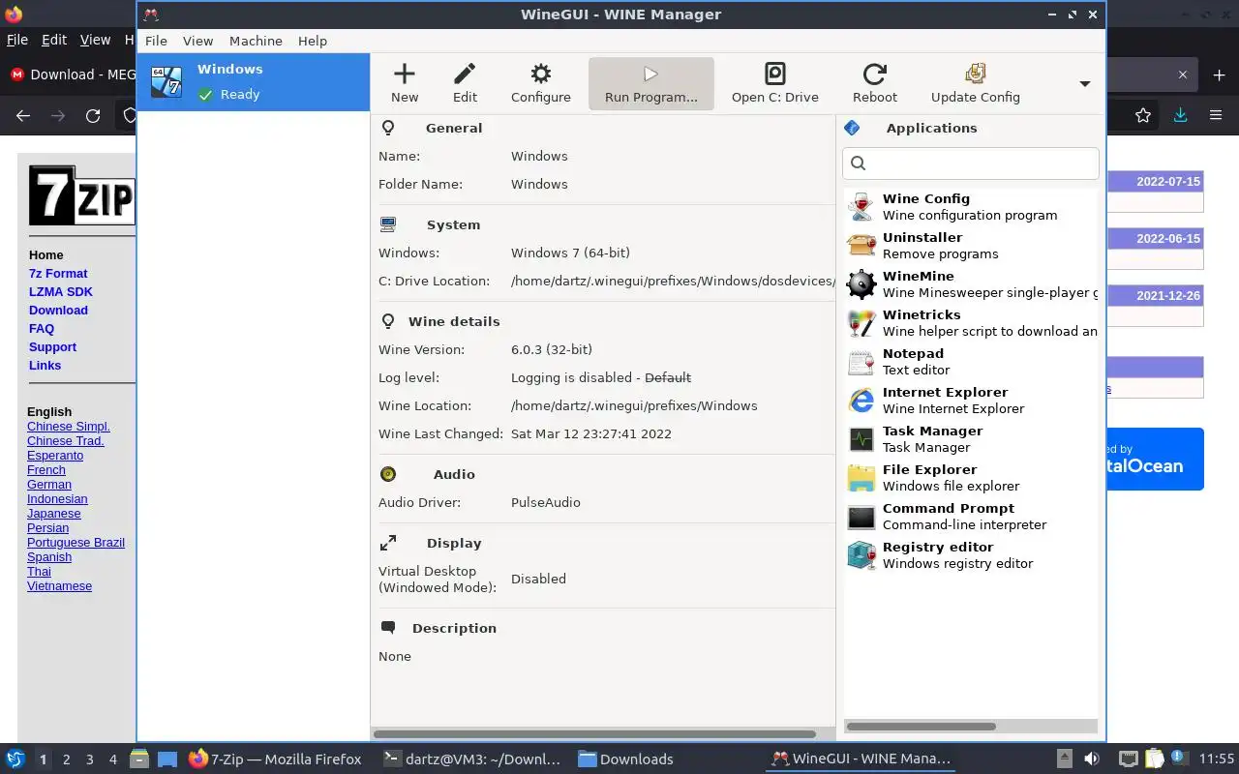Select the Windows machine in sidebar
1239x774 pixels.
[x=254, y=82]
